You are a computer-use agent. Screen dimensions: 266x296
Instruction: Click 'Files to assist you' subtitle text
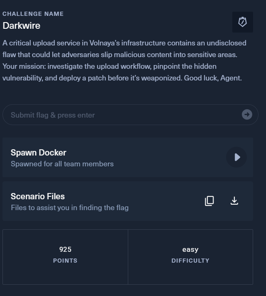pyautogui.click(x=70, y=208)
